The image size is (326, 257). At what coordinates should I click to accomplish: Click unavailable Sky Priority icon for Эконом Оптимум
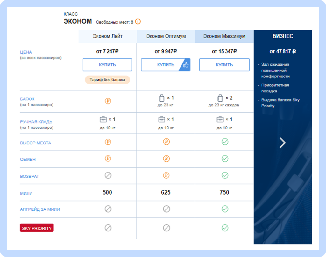coord(166,228)
